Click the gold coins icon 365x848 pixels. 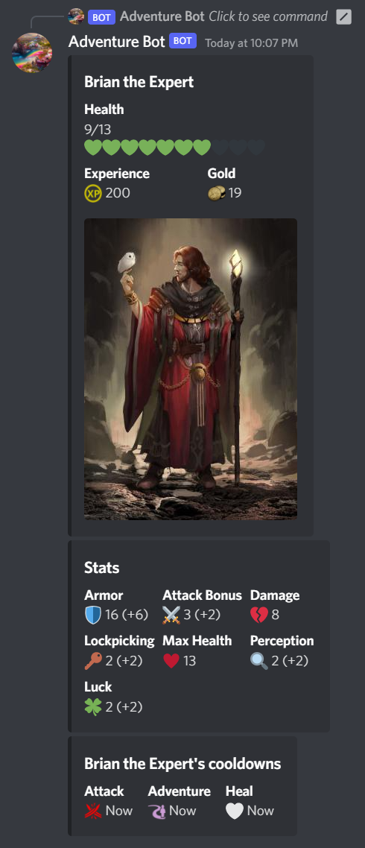(216, 193)
